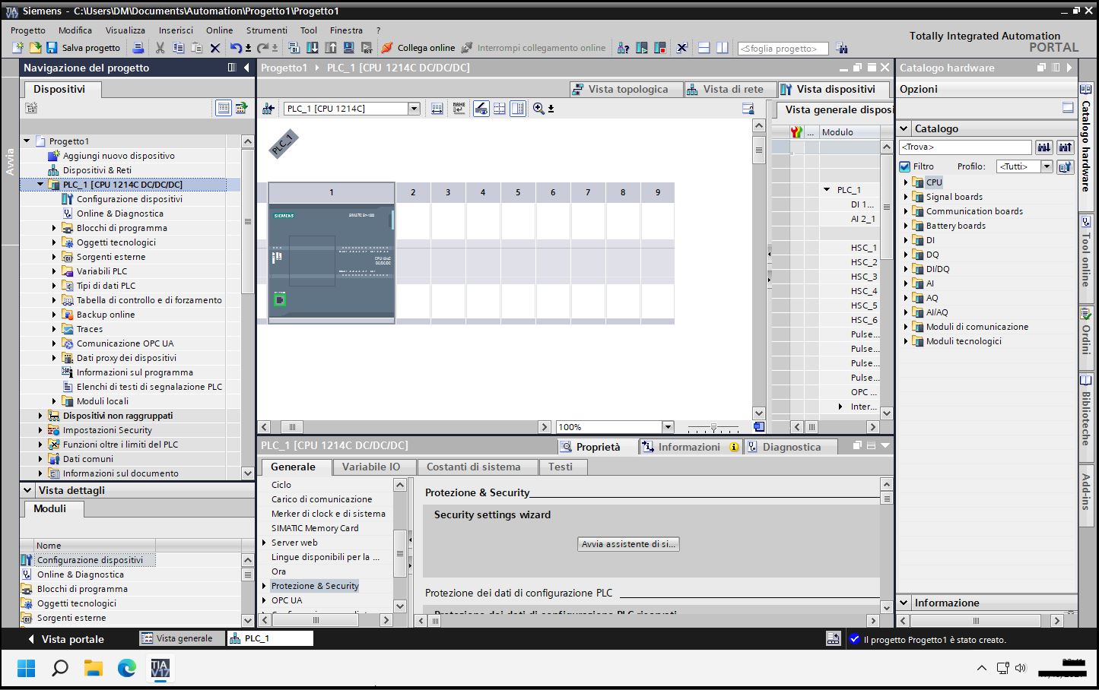Open the PLC_1 device selector dropdown

[x=414, y=109]
